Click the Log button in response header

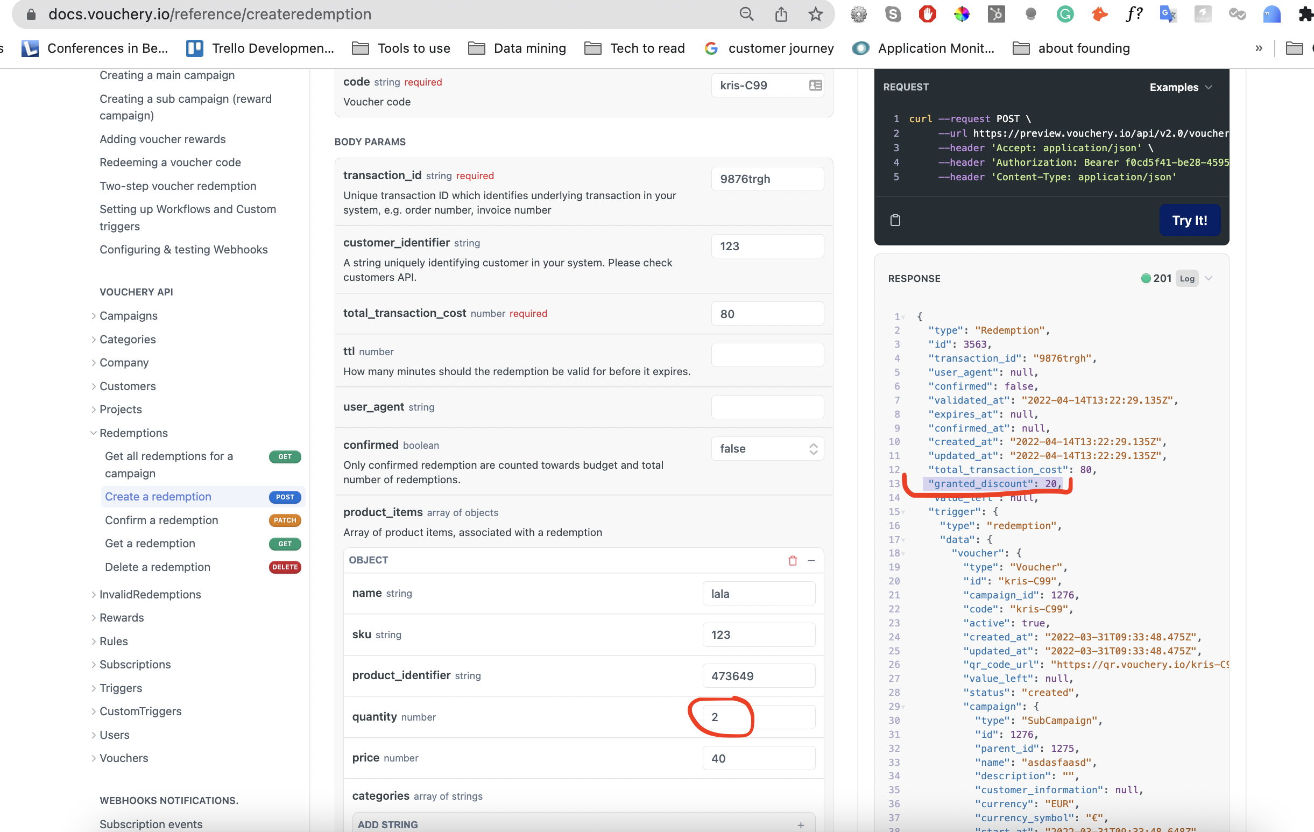[1186, 278]
